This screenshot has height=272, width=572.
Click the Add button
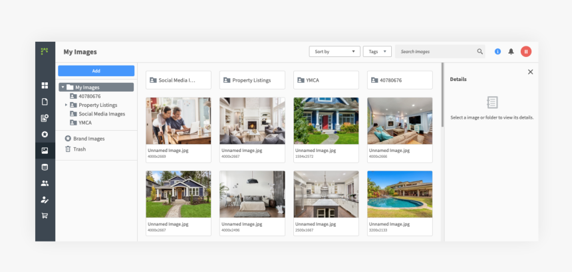96,71
